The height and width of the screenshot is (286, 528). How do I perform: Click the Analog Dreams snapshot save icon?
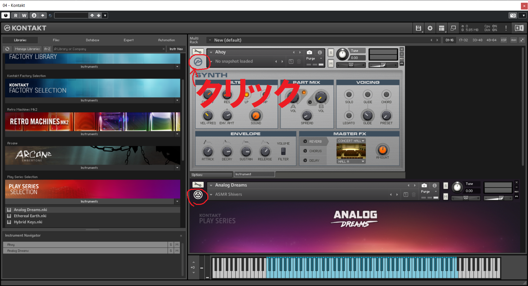pyautogui.click(x=406, y=194)
